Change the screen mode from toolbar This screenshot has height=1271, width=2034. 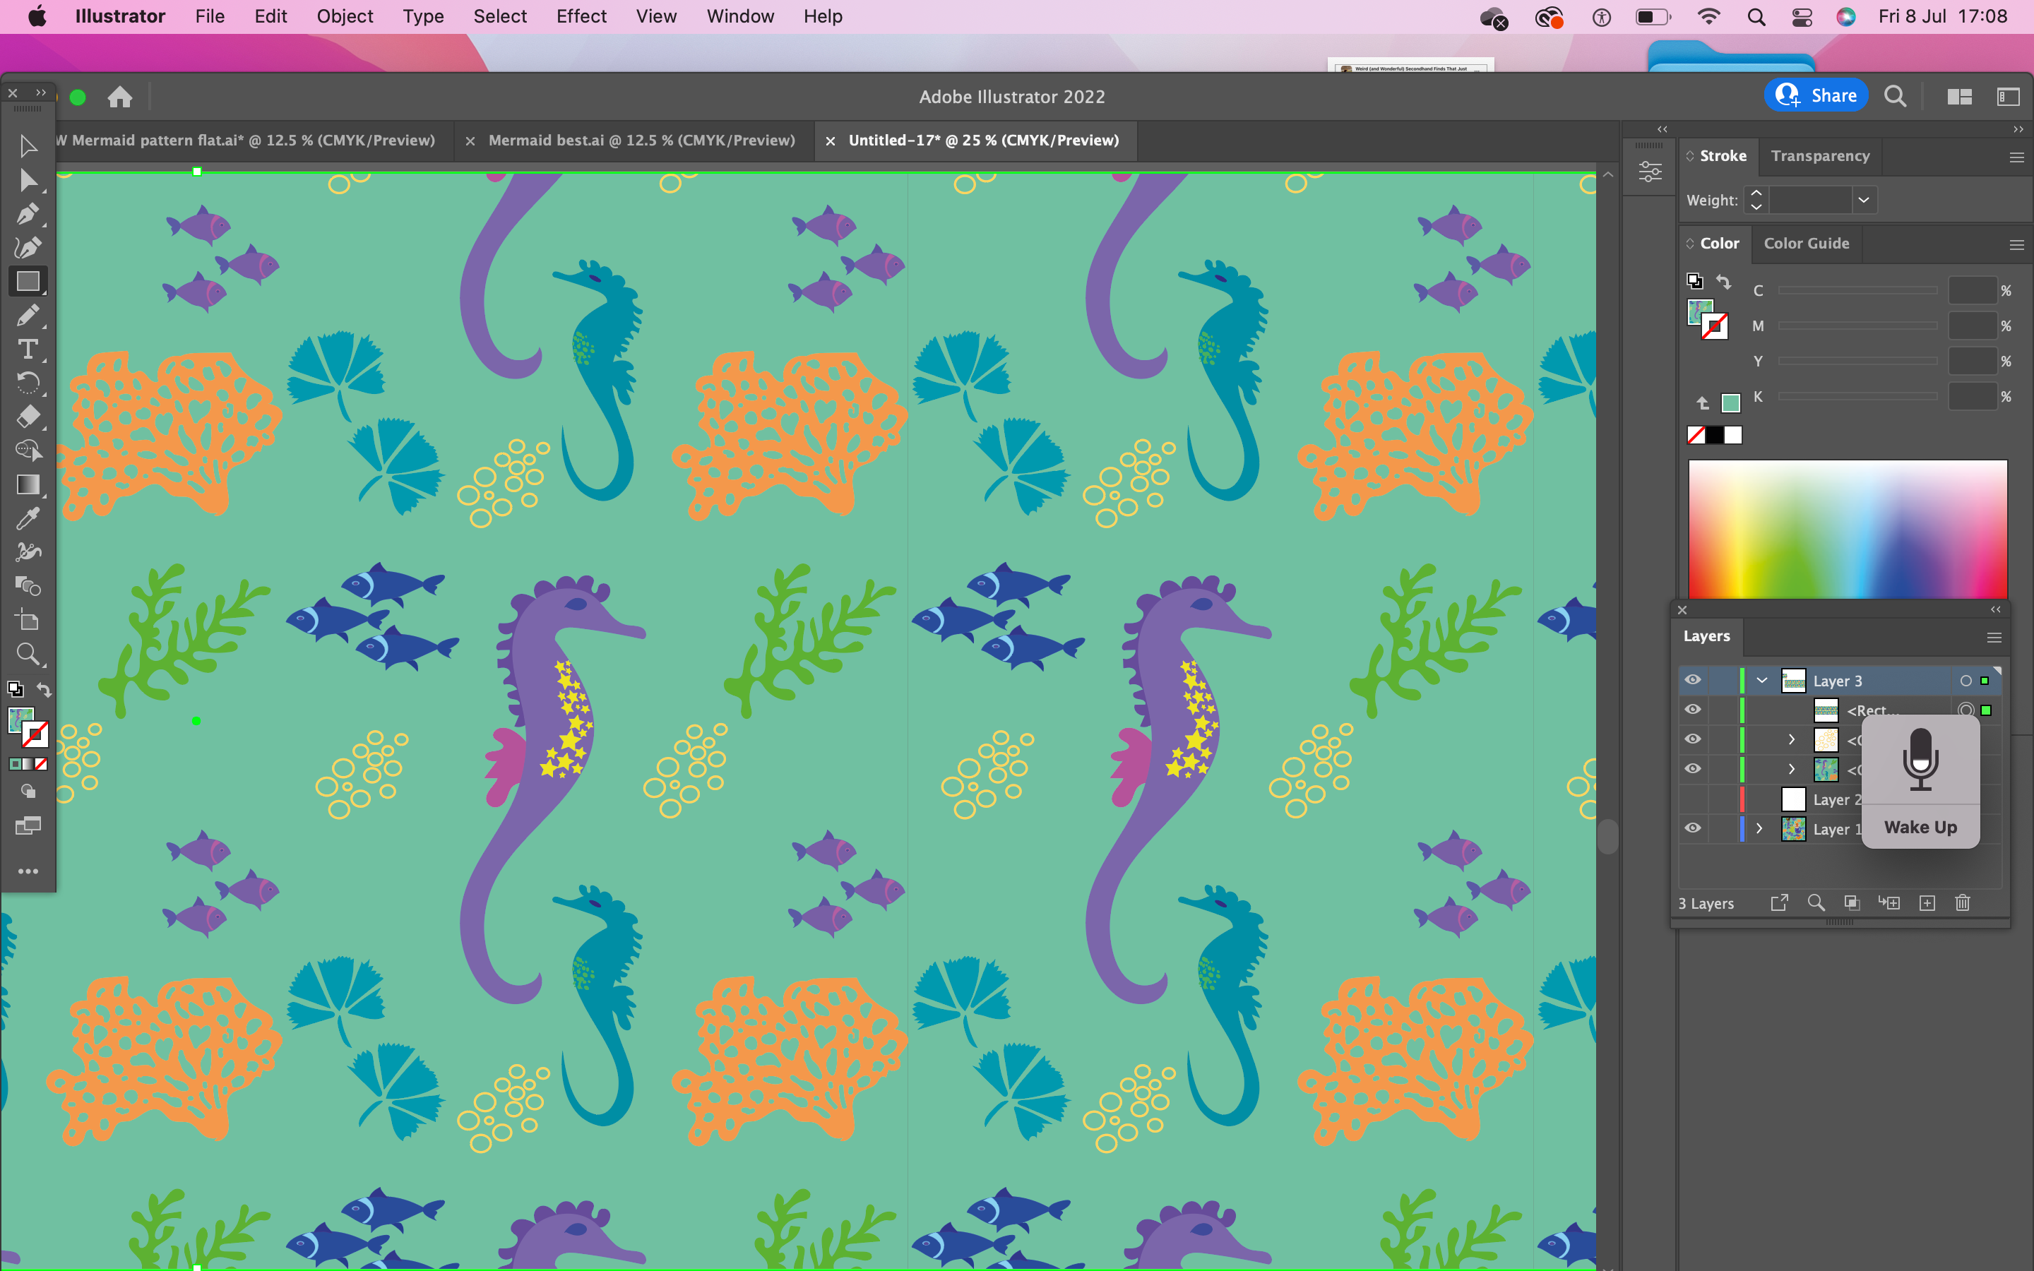[28, 826]
